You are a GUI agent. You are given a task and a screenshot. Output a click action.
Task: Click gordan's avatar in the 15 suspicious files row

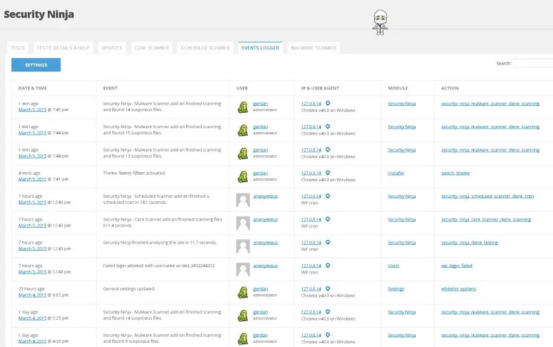click(x=242, y=131)
